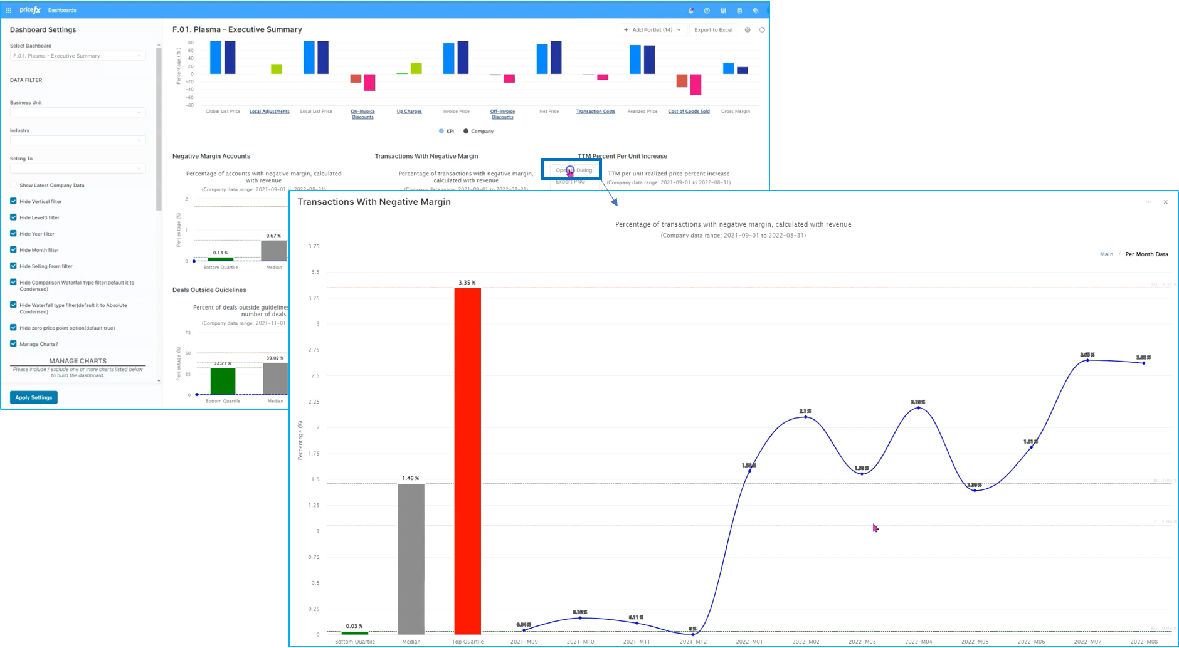Refresh the dashboard with reload icon
Screen dimensions: 1179x648
[x=762, y=30]
